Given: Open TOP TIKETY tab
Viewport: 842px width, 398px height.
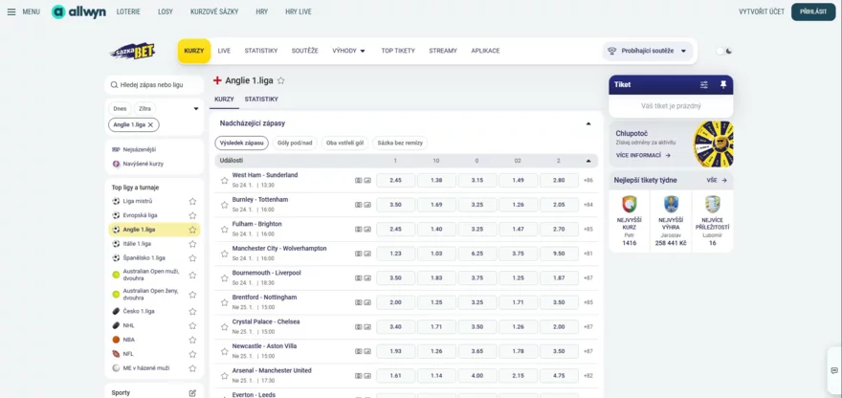Looking at the screenshot, I should (x=398, y=51).
